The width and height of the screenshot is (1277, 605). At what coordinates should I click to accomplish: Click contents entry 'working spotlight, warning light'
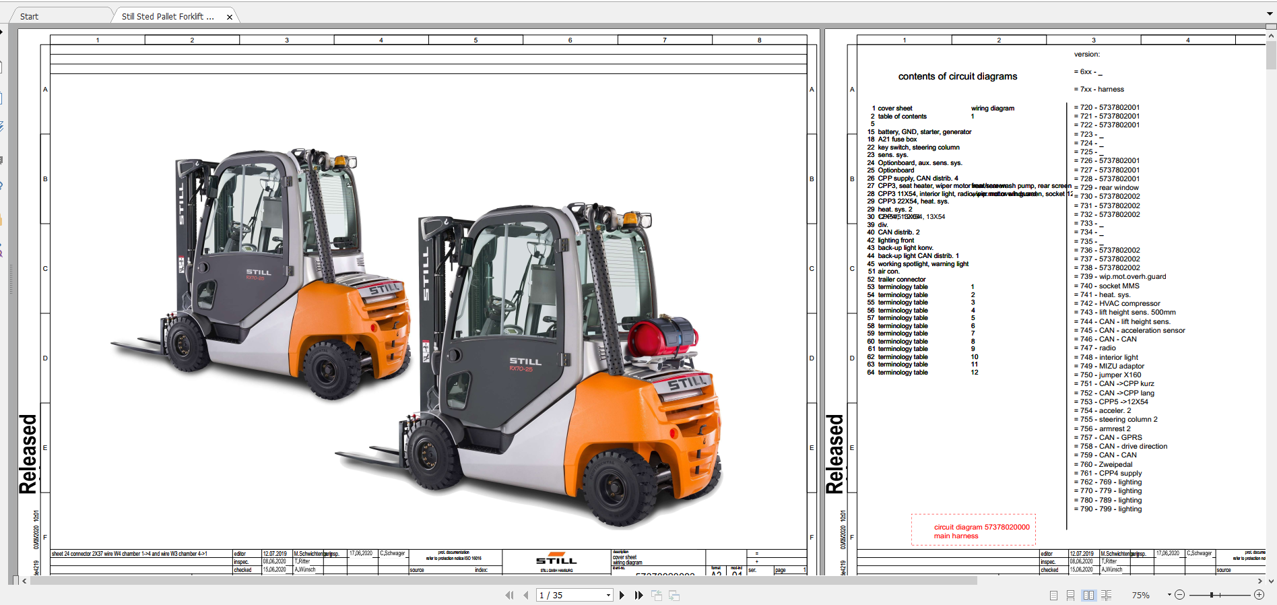click(923, 264)
